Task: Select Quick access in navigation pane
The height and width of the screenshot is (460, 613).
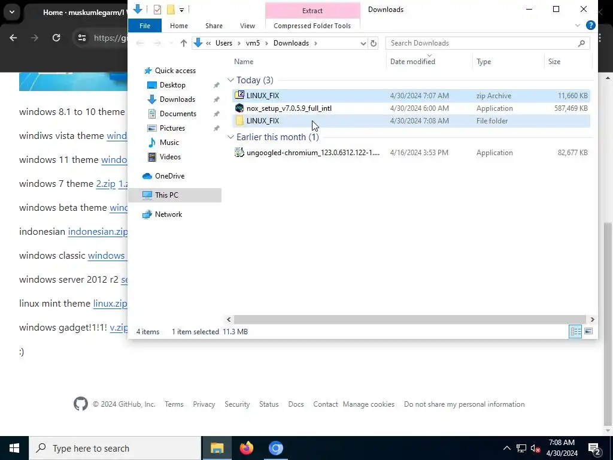Action: click(175, 71)
